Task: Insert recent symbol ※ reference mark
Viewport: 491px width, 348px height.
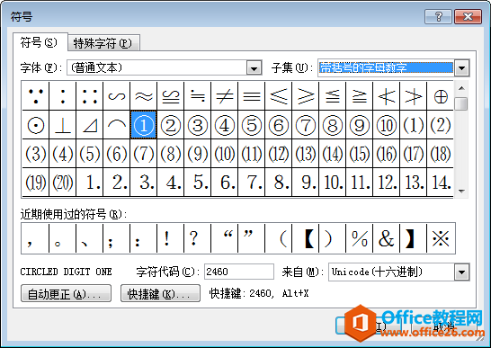Action: tap(441, 238)
